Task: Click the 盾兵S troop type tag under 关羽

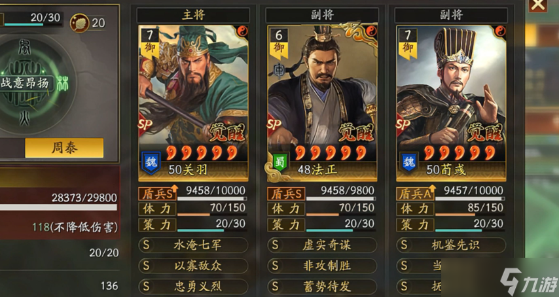Action: [x=157, y=194]
